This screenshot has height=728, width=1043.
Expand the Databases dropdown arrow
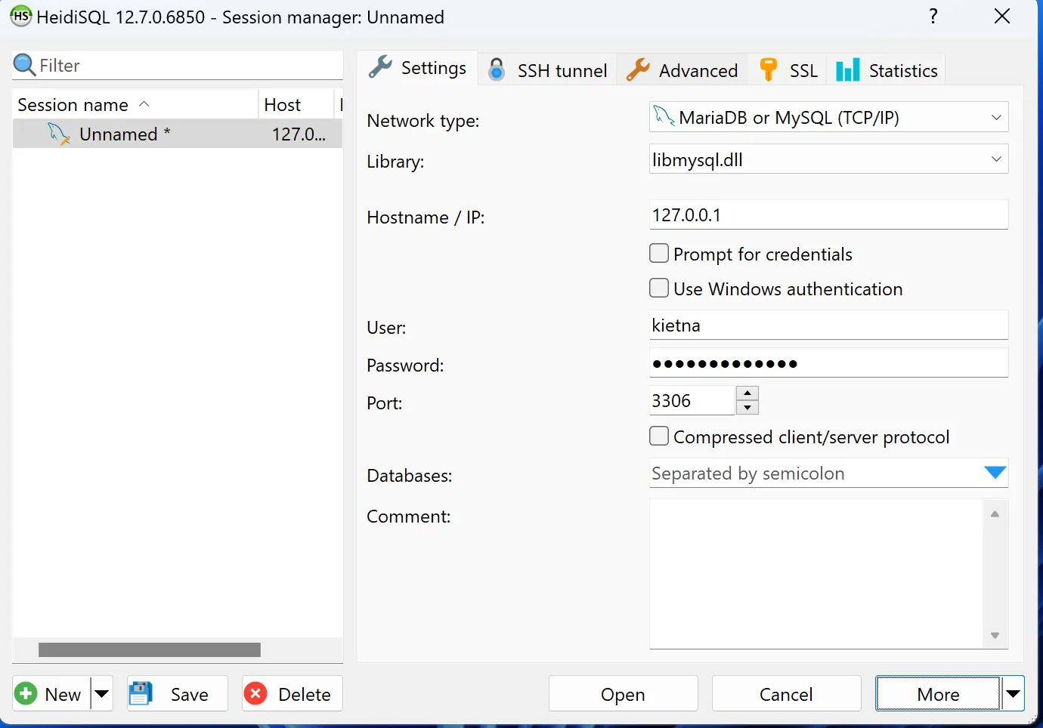[995, 473]
